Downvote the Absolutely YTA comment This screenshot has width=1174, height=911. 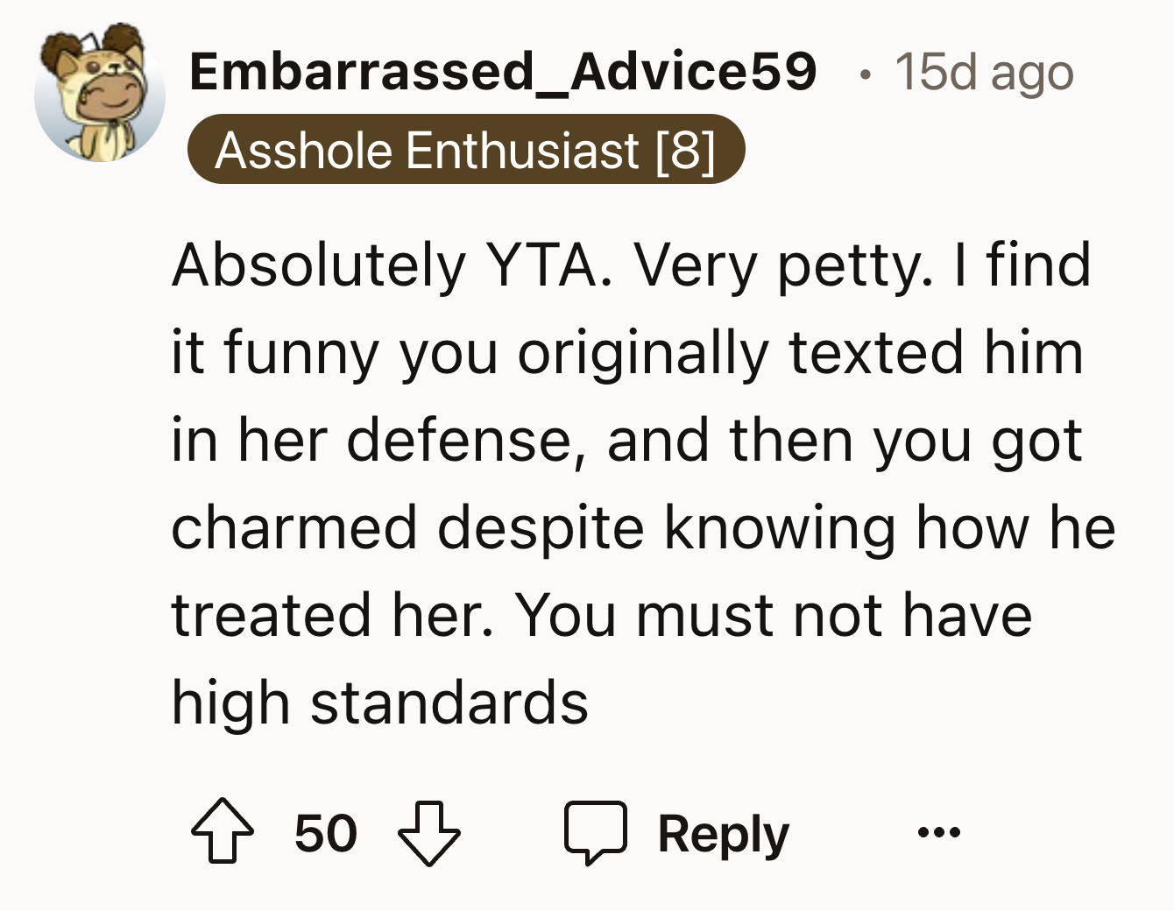(429, 832)
